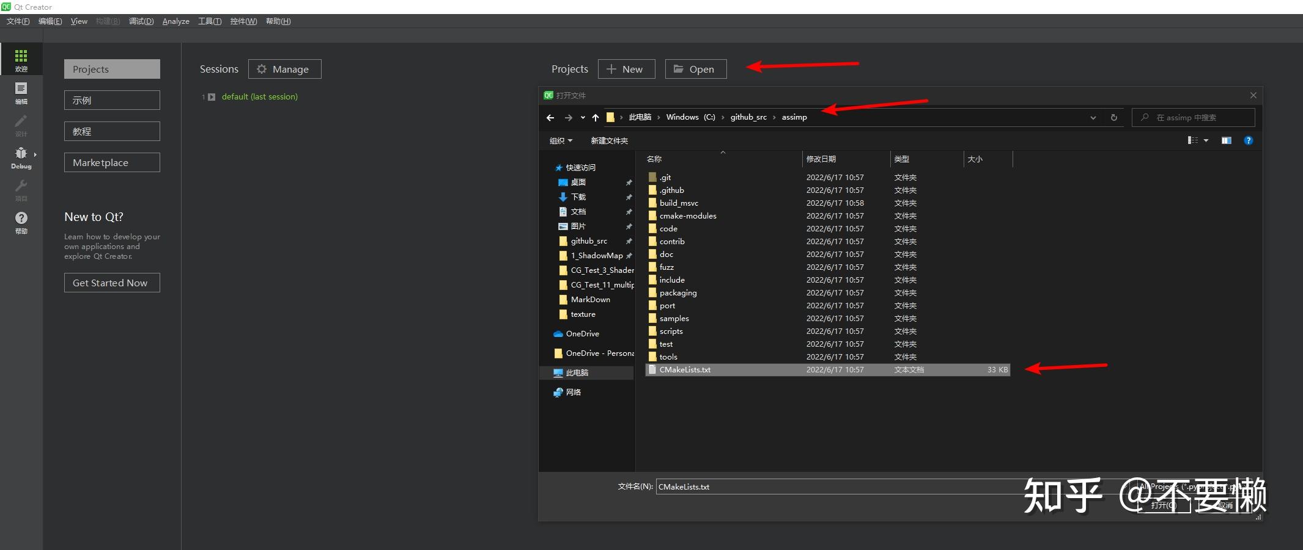Open the 示例 examples page
The image size is (1303, 550).
click(x=112, y=100)
